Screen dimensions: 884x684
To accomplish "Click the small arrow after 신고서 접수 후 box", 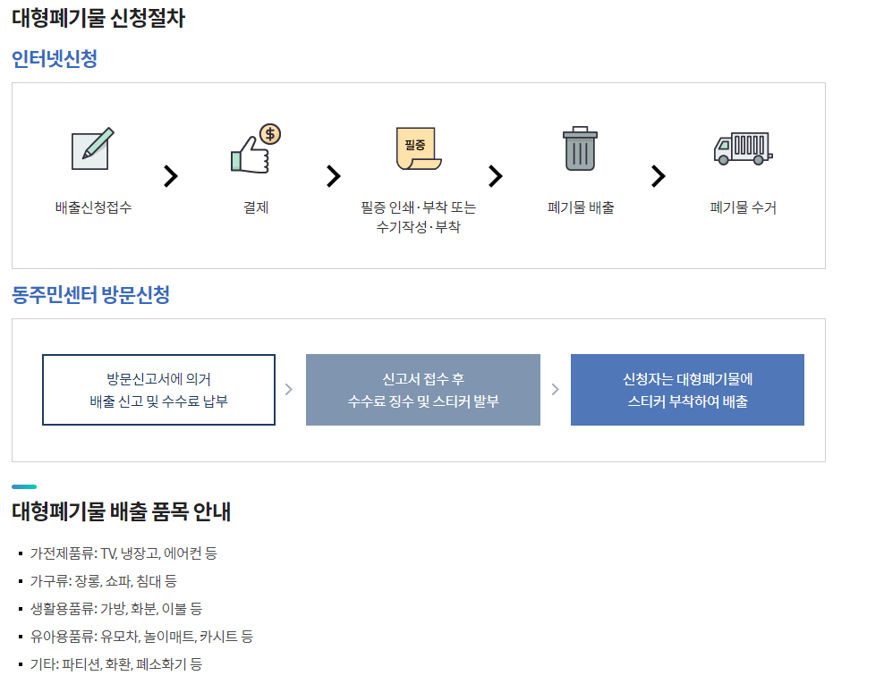I will tap(556, 389).
